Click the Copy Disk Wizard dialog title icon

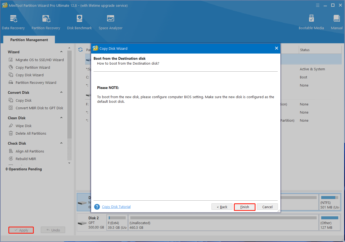pos(95,48)
